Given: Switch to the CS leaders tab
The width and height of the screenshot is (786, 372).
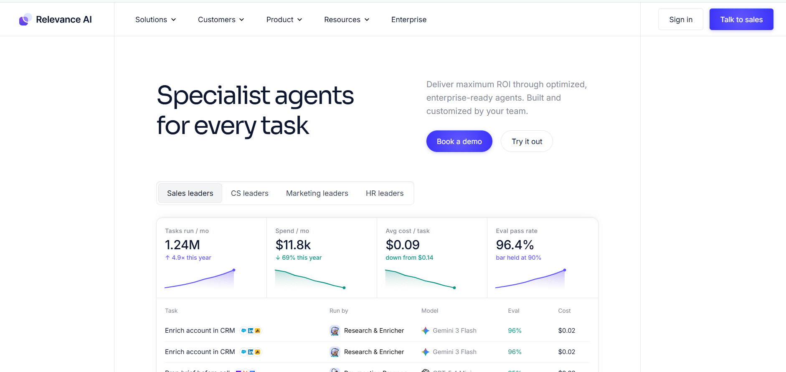Looking at the screenshot, I should [x=250, y=193].
